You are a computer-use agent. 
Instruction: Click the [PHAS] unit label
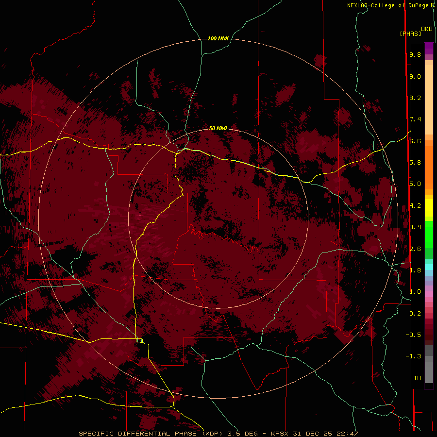pos(410,34)
